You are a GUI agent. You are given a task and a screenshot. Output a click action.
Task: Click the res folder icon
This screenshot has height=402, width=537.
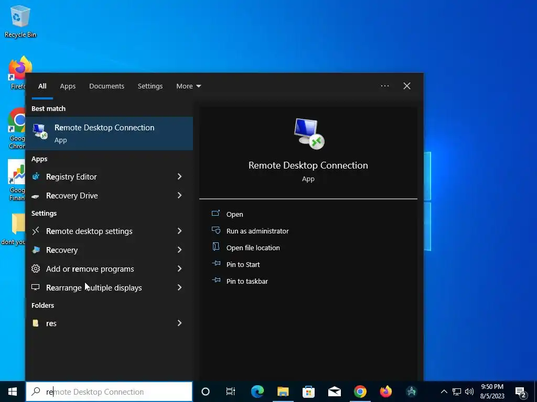pos(36,323)
